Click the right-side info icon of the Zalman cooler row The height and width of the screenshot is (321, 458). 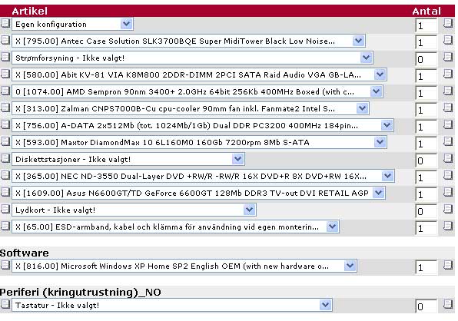448,108
